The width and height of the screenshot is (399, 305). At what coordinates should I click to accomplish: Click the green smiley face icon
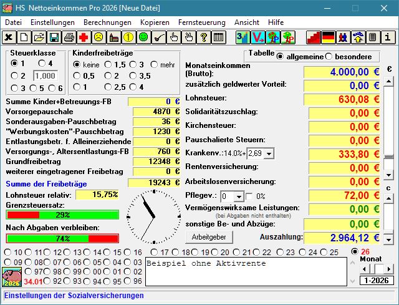click(x=143, y=37)
